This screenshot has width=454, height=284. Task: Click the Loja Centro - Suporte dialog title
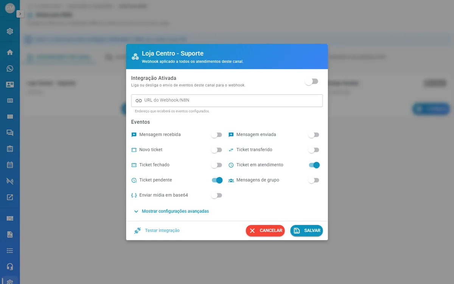coord(173,53)
